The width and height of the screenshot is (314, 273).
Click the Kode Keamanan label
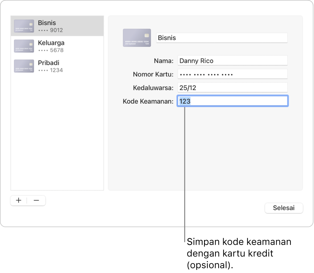point(148,101)
